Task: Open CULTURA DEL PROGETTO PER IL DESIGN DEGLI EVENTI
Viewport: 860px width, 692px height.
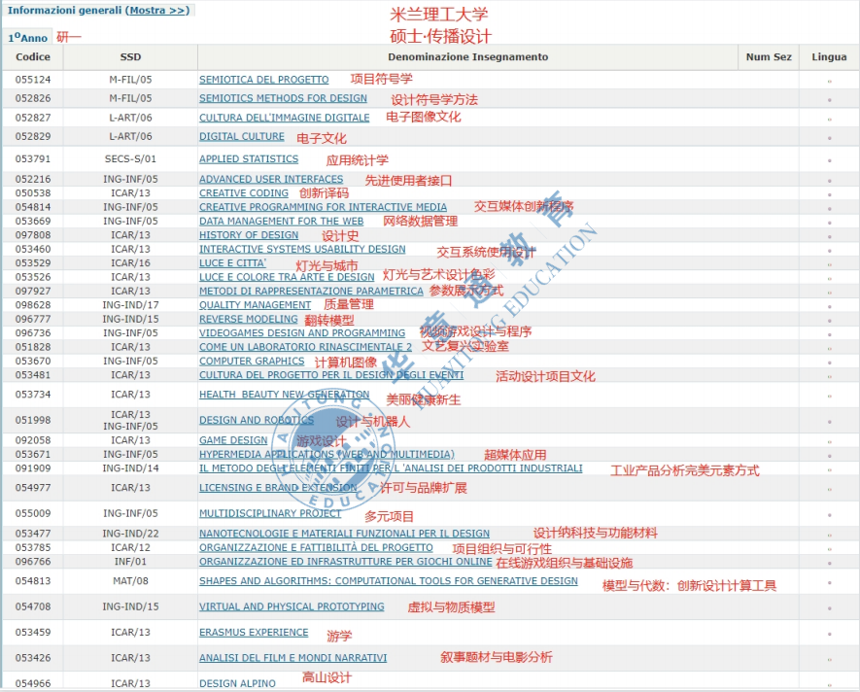Action: click(331, 375)
